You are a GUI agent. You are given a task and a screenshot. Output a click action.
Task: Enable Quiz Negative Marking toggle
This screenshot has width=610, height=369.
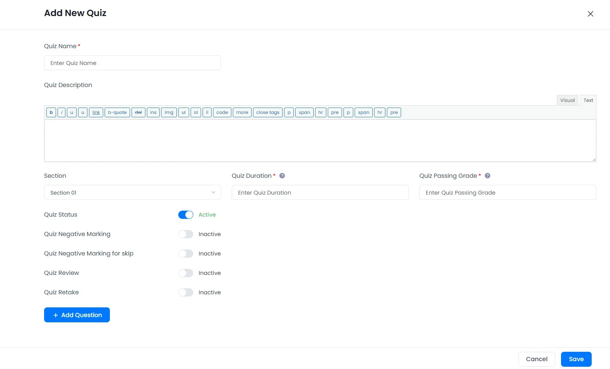(x=186, y=234)
